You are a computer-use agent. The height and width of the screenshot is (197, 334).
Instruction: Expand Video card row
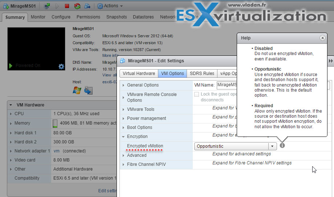(11, 160)
